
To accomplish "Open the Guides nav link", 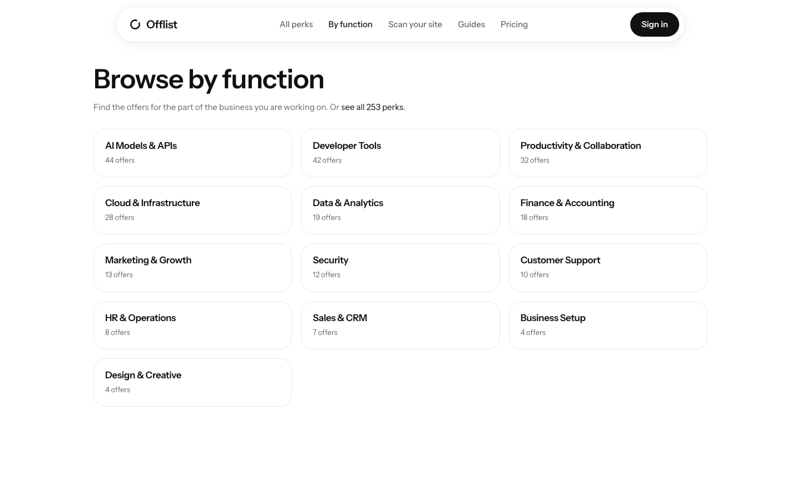I will pyautogui.click(x=471, y=24).
